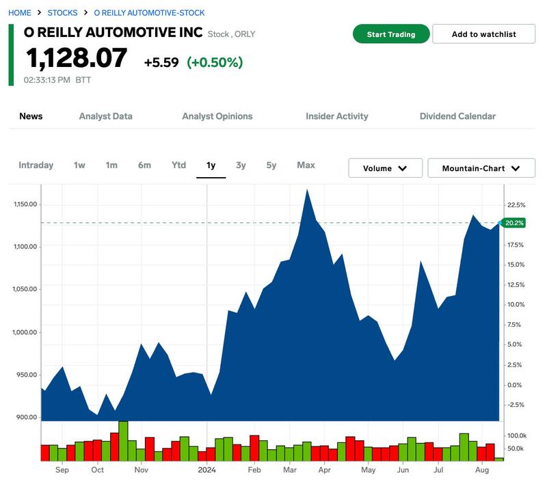Switch chart to 3y range

[241, 165]
